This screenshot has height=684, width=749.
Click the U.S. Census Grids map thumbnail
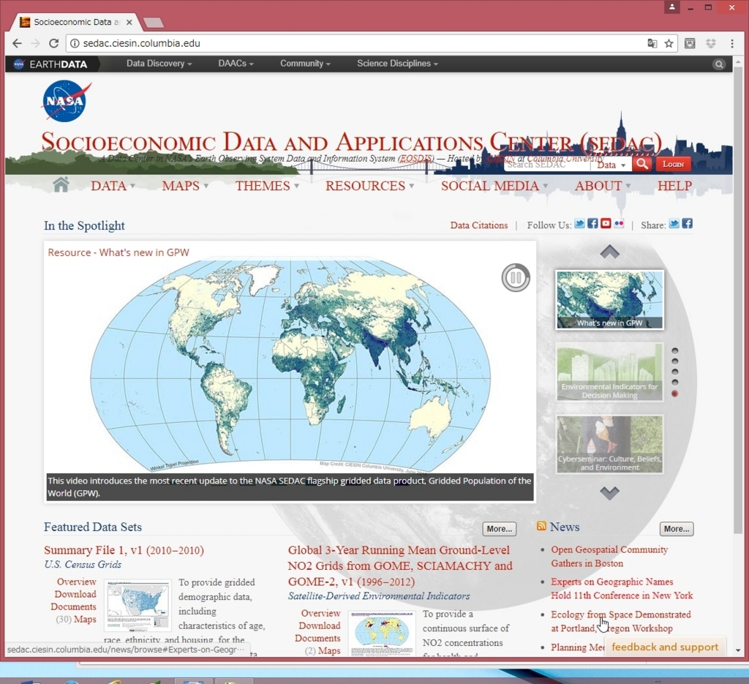click(x=138, y=606)
